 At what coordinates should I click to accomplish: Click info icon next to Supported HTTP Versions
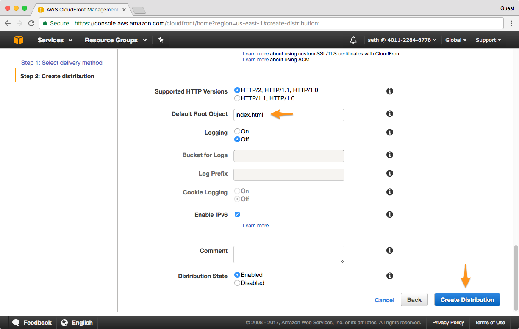389,91
